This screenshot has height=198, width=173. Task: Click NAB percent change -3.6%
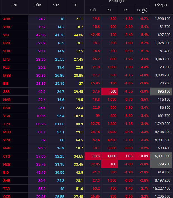click(144, 100)
